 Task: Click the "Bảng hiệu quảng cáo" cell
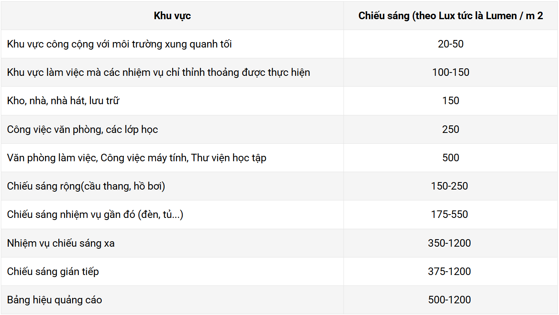[x=55, y=300]
